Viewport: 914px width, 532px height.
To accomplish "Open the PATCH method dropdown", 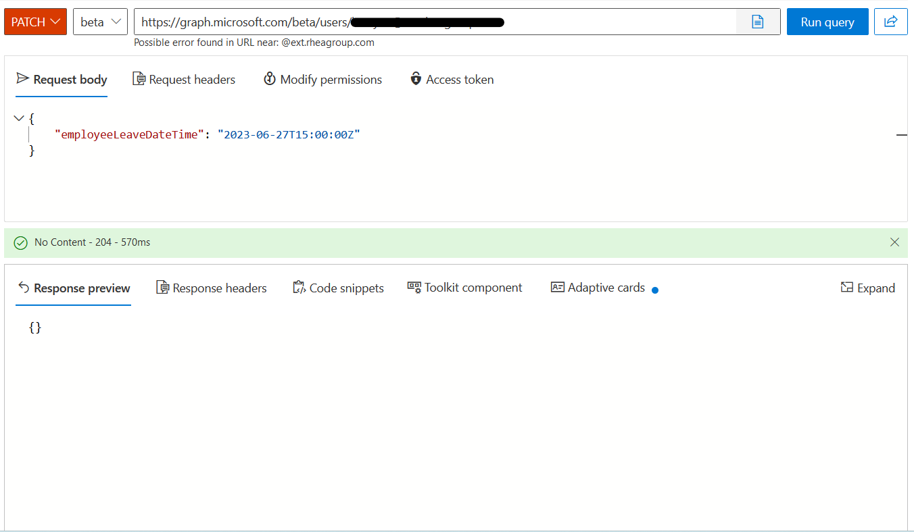I will tap(35, 21).
